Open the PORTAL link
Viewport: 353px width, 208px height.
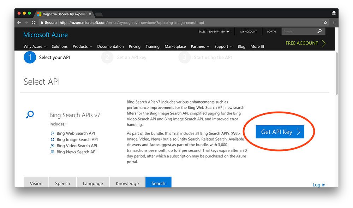click(x=272, y=31)
